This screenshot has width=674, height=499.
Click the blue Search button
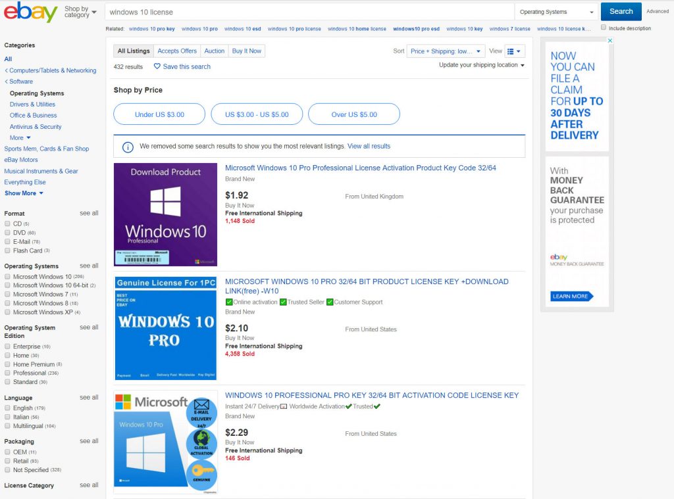[621, 12]
